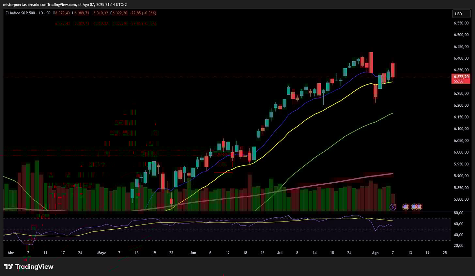Image resolution: width=475 pixels, height=276 pixels.
Task: Click the "Jul" label on the time axis
Action: point(280,253)
